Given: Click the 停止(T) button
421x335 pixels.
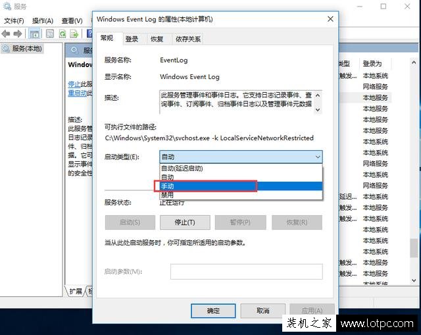Looking at the screenshot, I should 185,222.
